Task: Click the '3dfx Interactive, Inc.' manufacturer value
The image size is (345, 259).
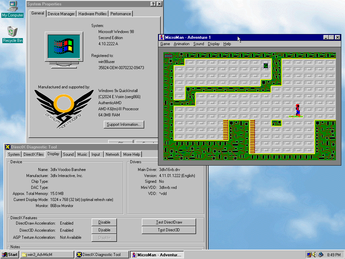Action: tap(66, 176)
